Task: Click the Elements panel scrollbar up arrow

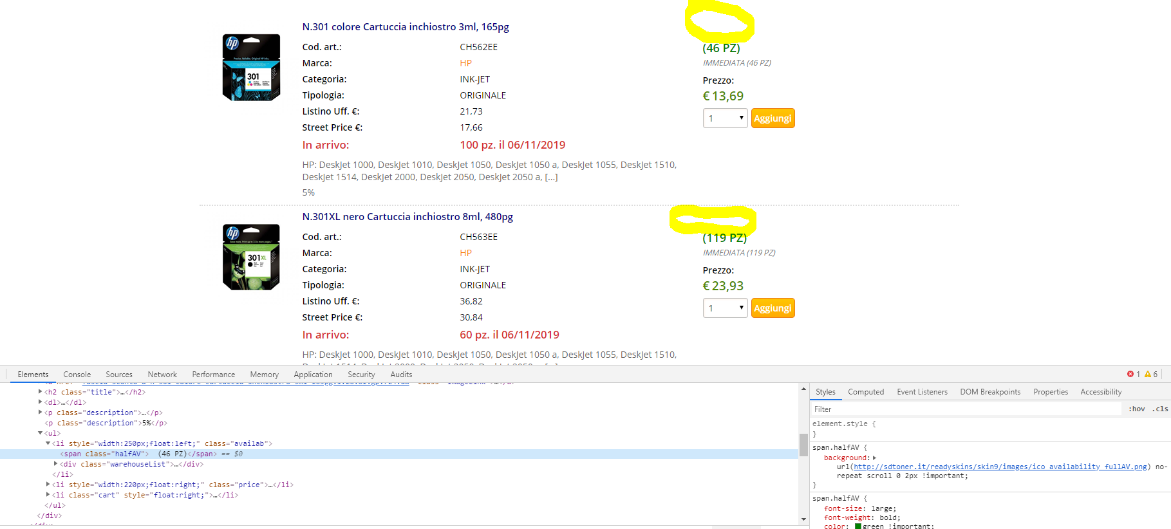Action: [x=803, y=389]
